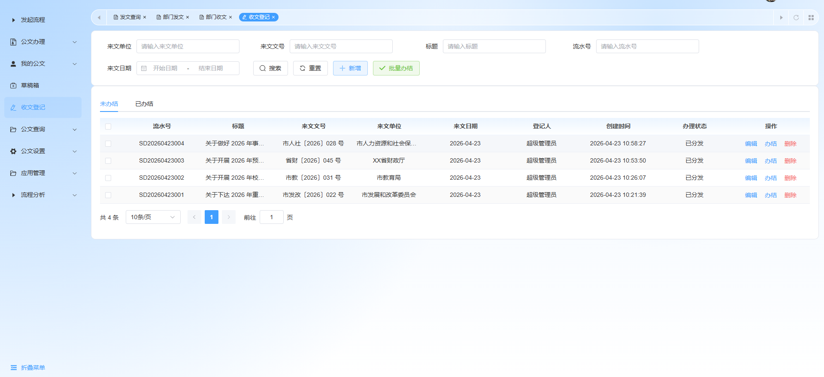Click the 折叠菜单 collapse menu icon
Image resolution: width=824 pixels, height=377 pixels.
[x=14, y=368]
